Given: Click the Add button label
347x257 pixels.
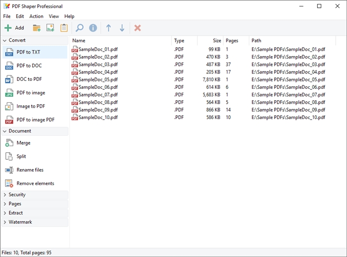Looking at the screenshot, I should [x=19, y=28].
